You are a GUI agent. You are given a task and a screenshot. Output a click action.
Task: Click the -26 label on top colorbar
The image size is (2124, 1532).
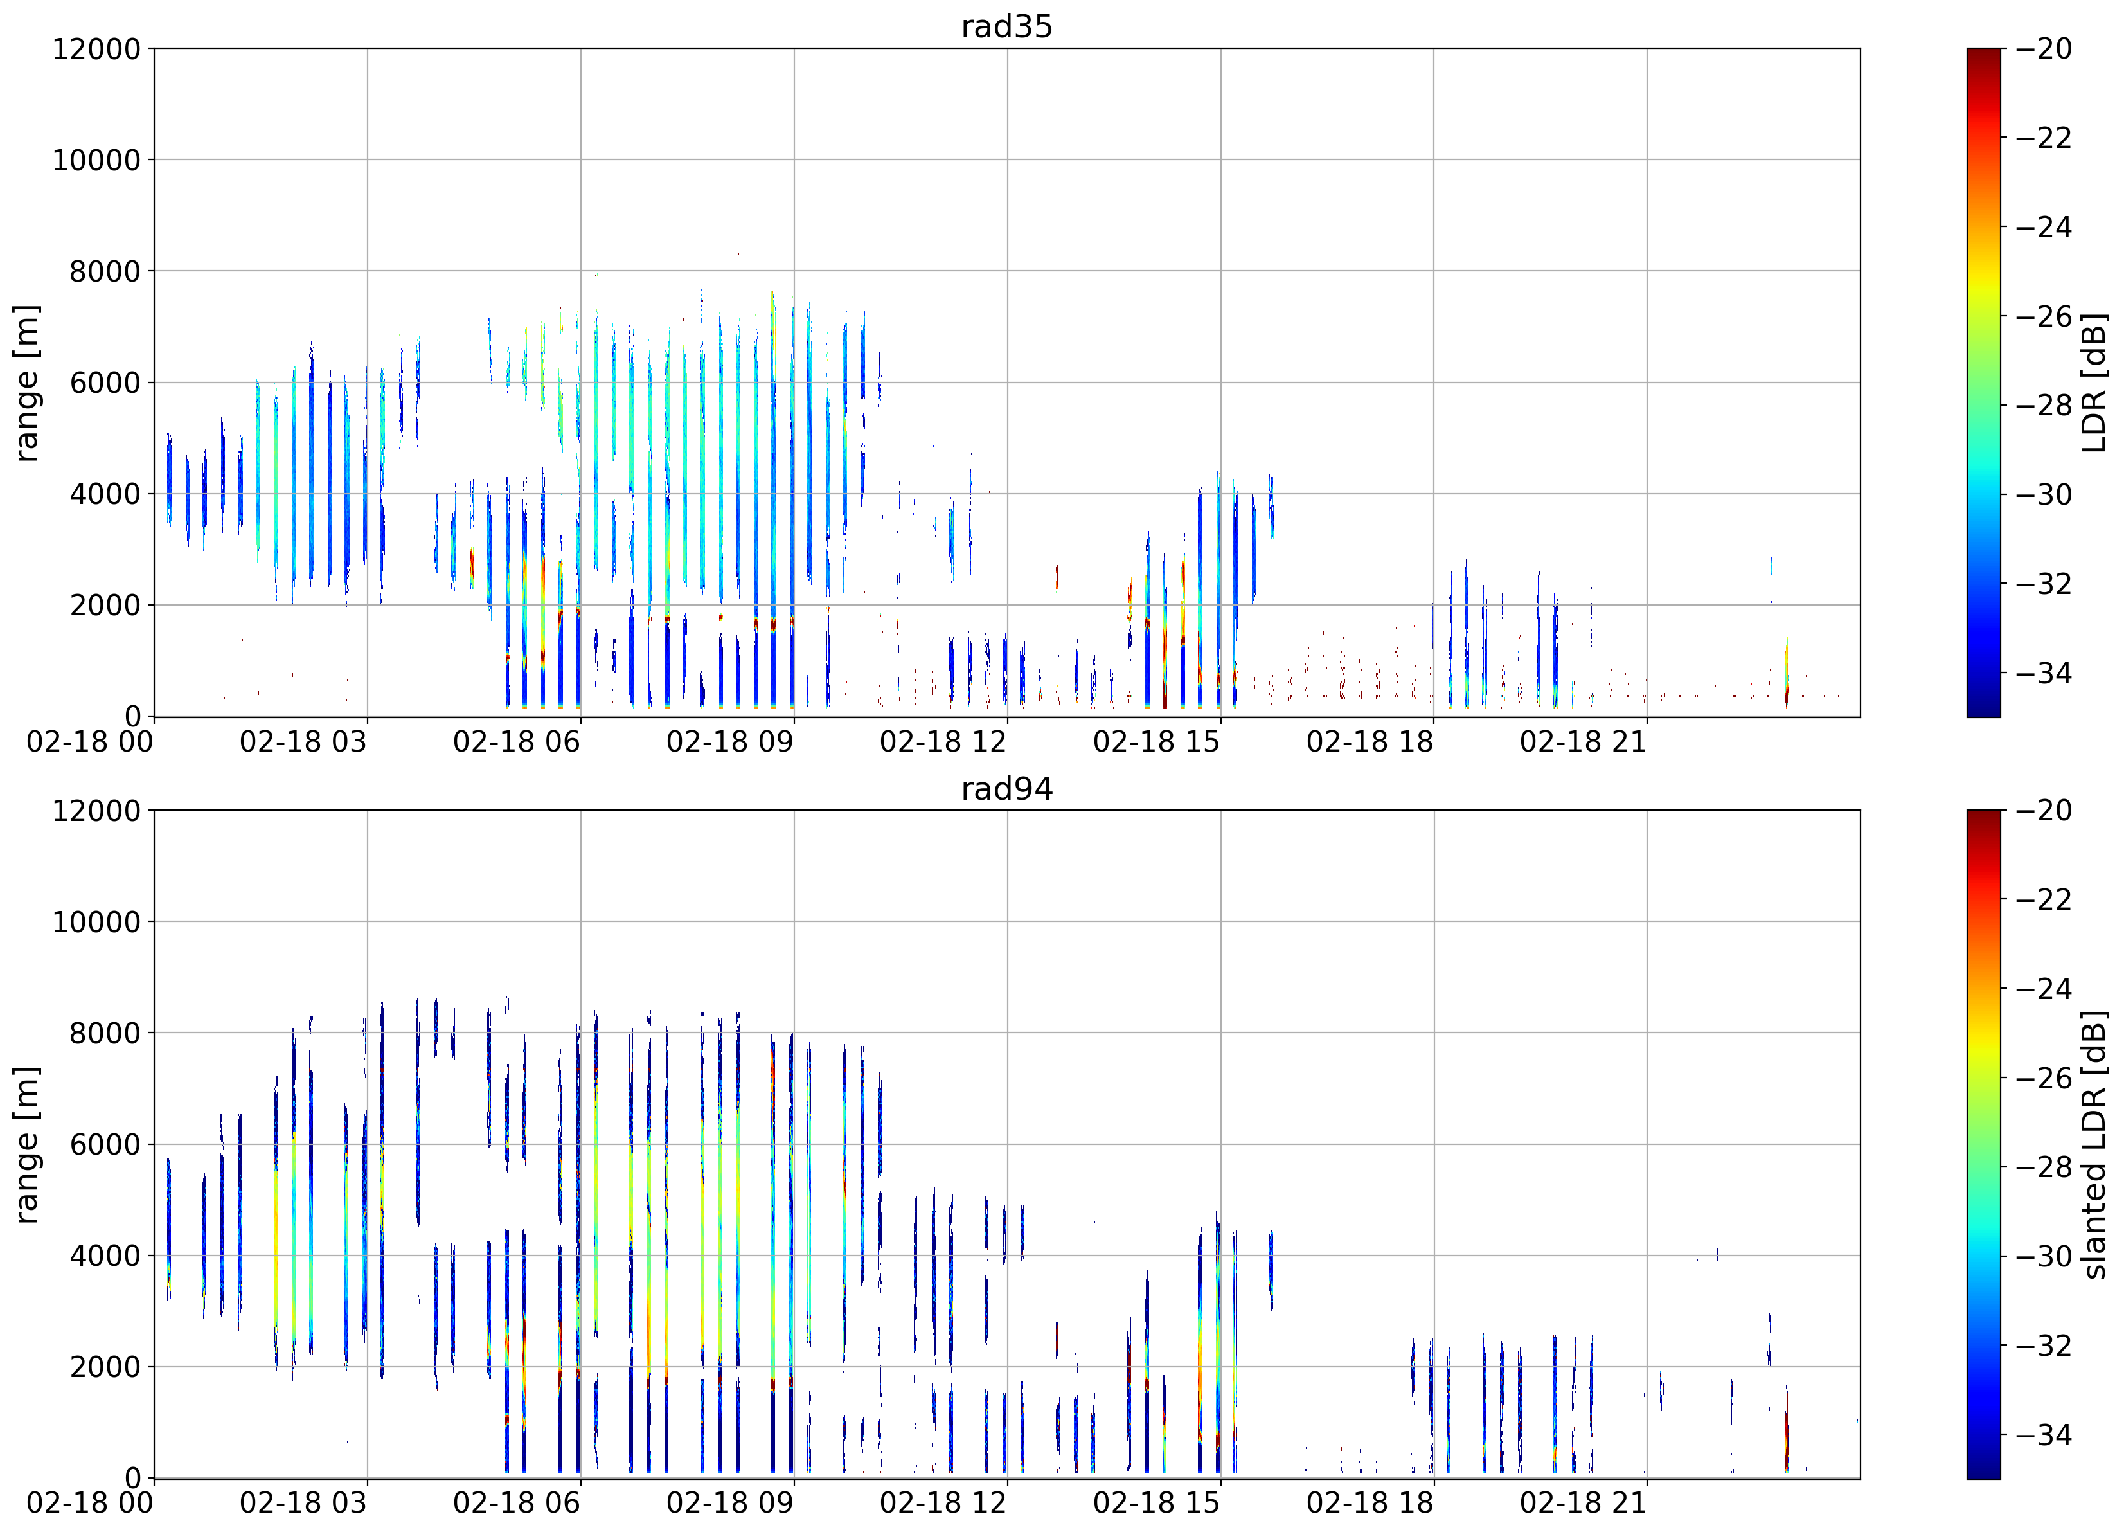coord(2044,316)
